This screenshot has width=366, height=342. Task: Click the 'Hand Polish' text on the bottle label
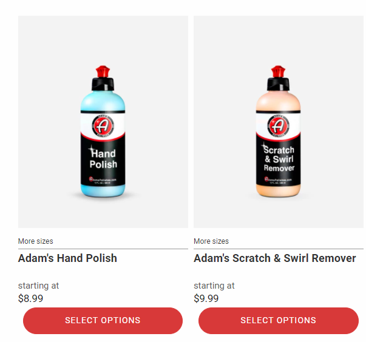[x=103, y=158]
